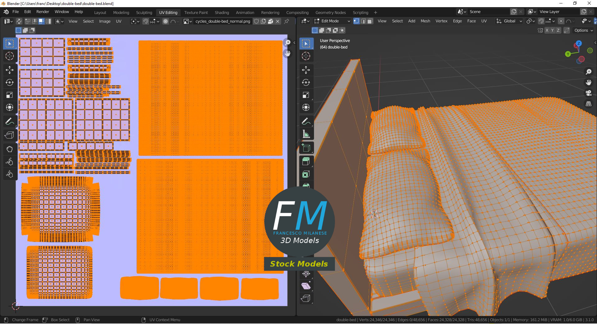Click the UV editor zoom icon

tap(288, 43)
